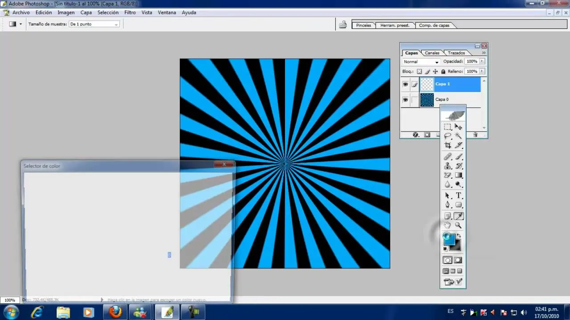This screenshot has height=320, width=570.
Task: Open Firefox from the taskbar
Action: point(115,312)
